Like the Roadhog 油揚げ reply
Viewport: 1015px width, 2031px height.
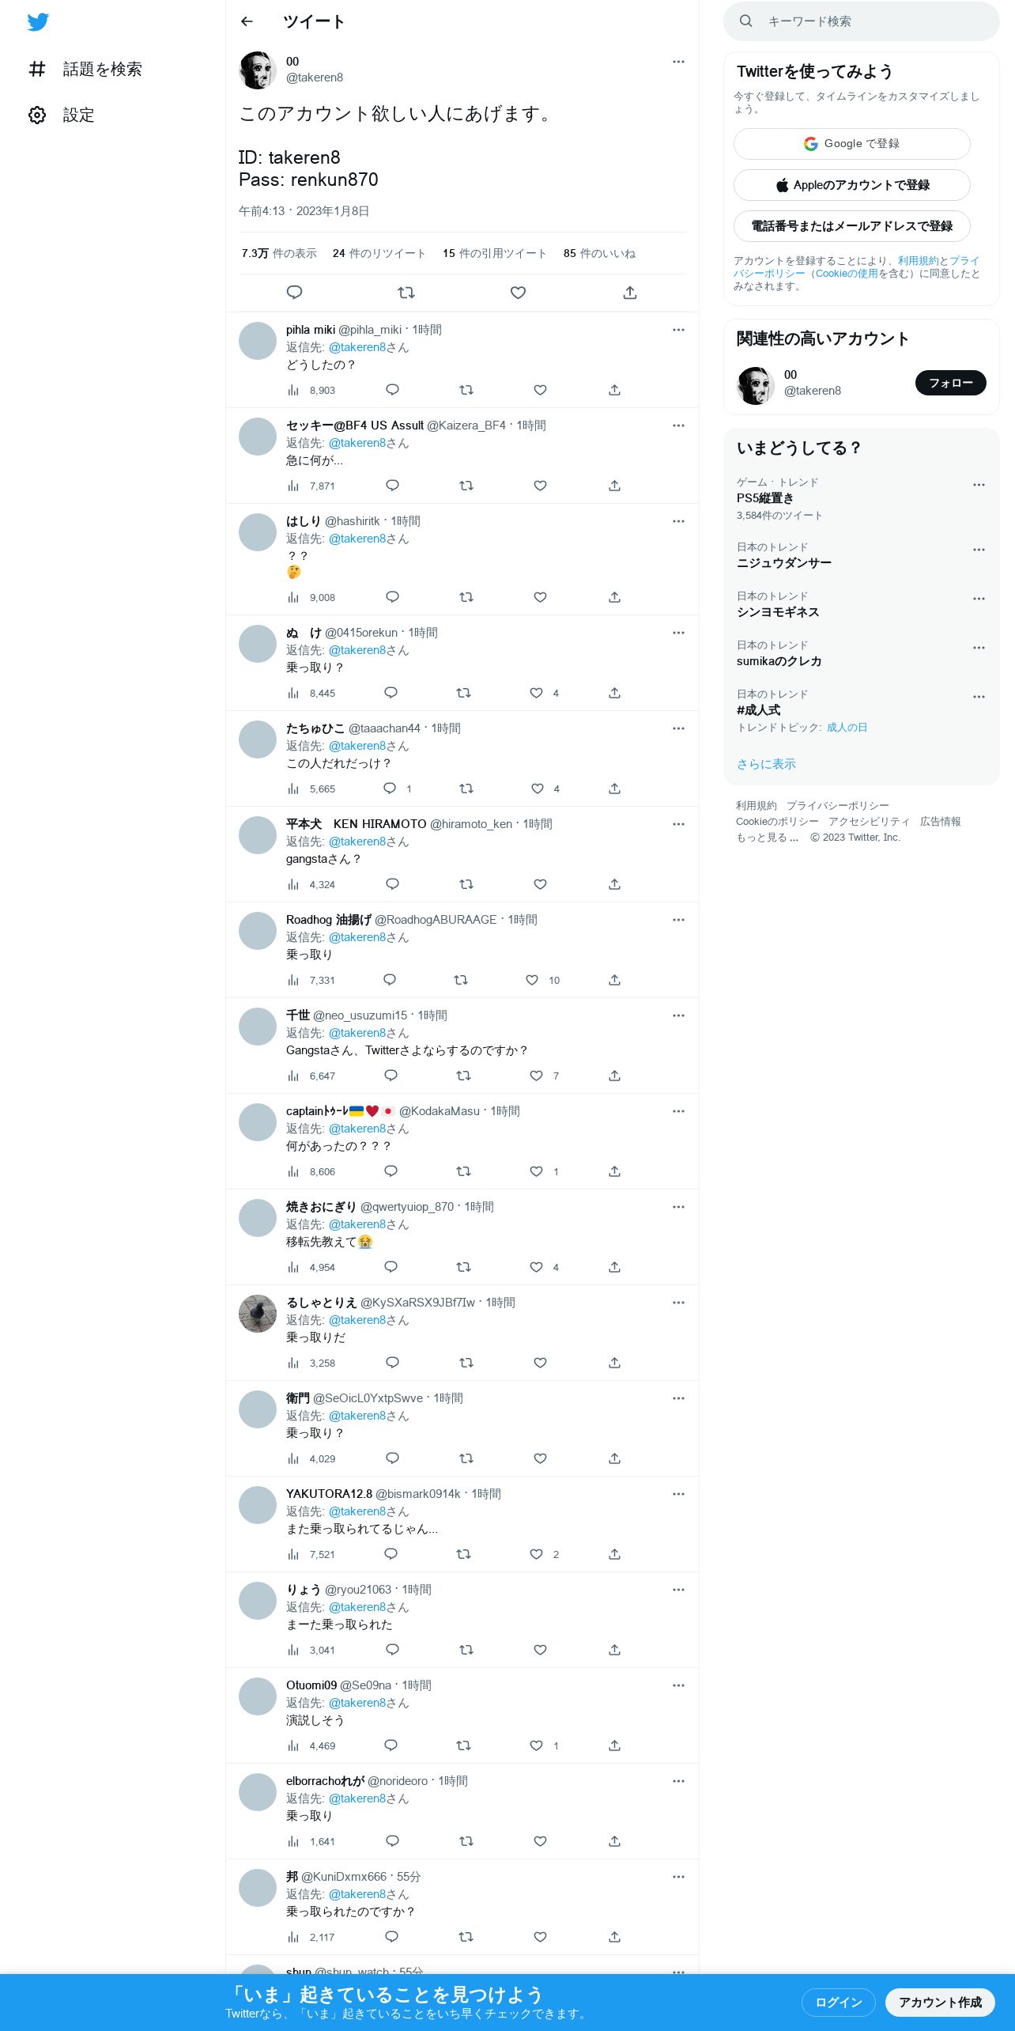pos(532,980)
